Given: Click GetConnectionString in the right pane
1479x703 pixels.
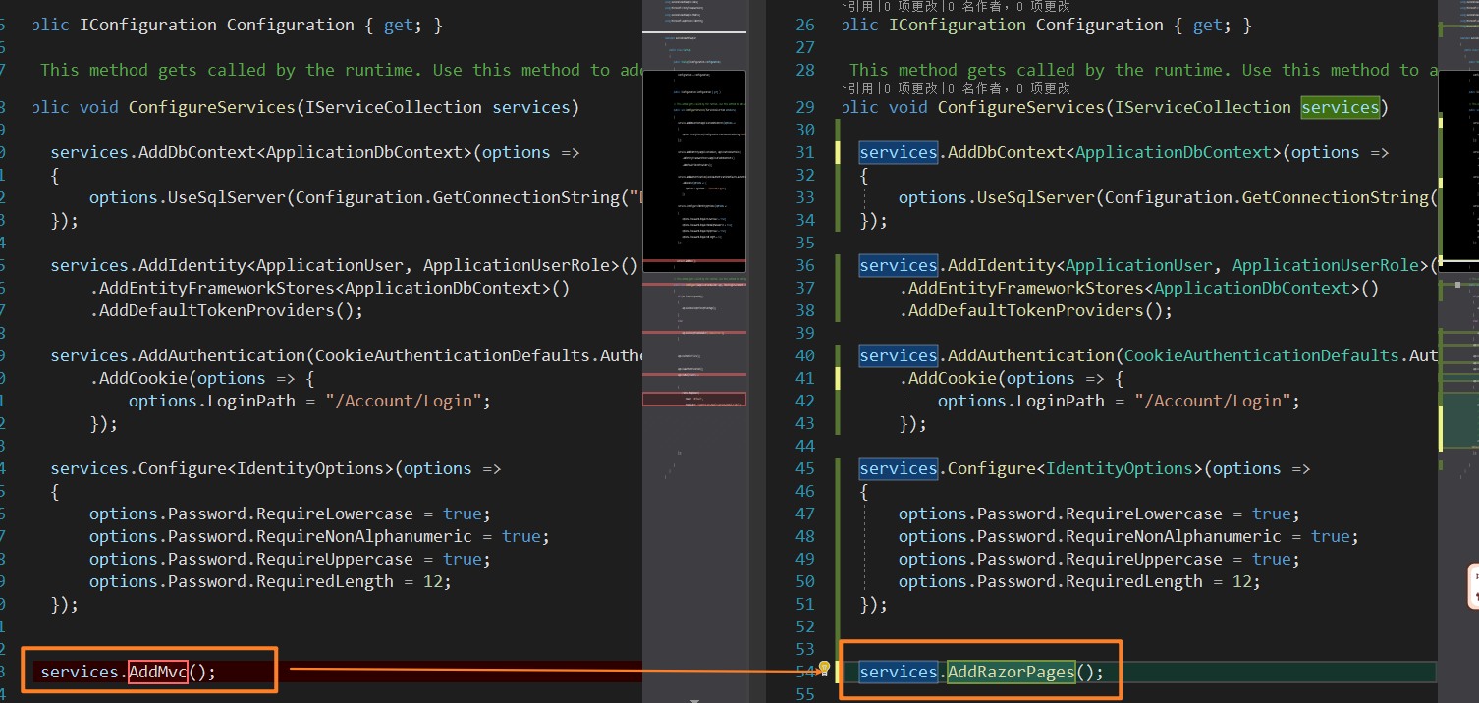Looking at the screenshot, I should [1336, 197].
